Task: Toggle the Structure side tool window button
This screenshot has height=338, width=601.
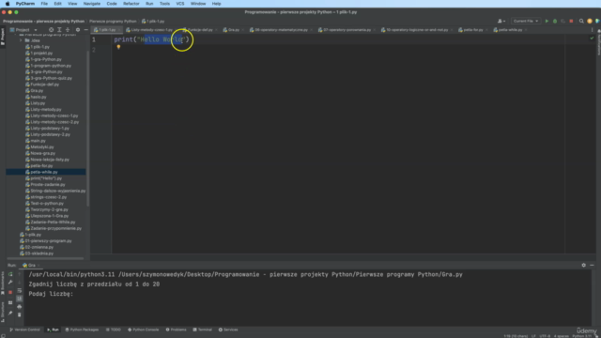Action: 3,313
